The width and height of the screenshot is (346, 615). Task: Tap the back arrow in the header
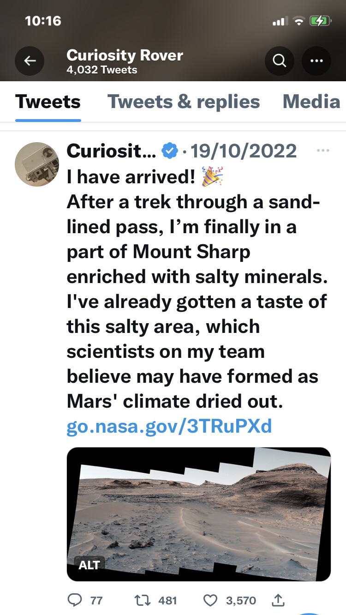(x=30, y=60)
